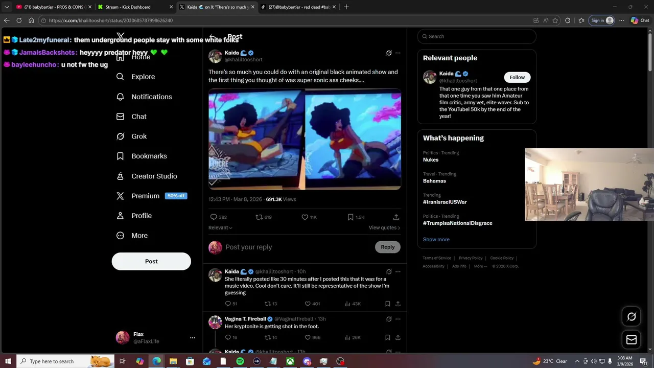The height and width of the screenshot is (368, 654).
Task: Open Home in the X sidebar
Action: pos(134,57)
